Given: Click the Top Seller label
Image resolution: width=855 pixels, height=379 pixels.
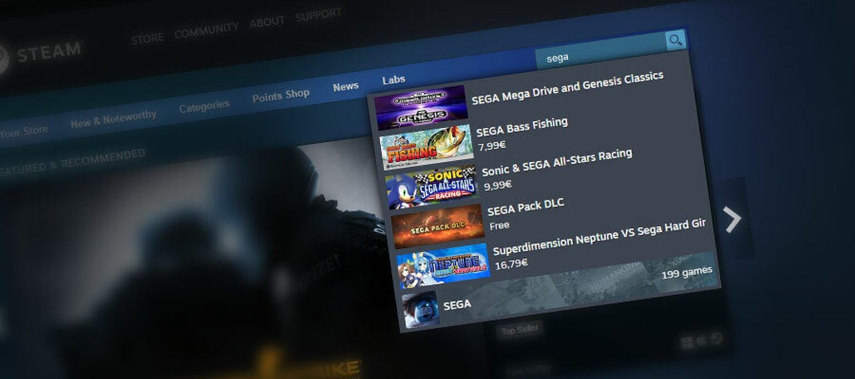Looking at the screenshot, I should 519,329.
